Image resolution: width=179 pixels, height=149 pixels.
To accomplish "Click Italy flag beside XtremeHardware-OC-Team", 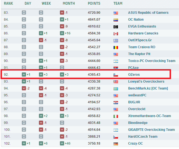I will click(x=116, y=116).
